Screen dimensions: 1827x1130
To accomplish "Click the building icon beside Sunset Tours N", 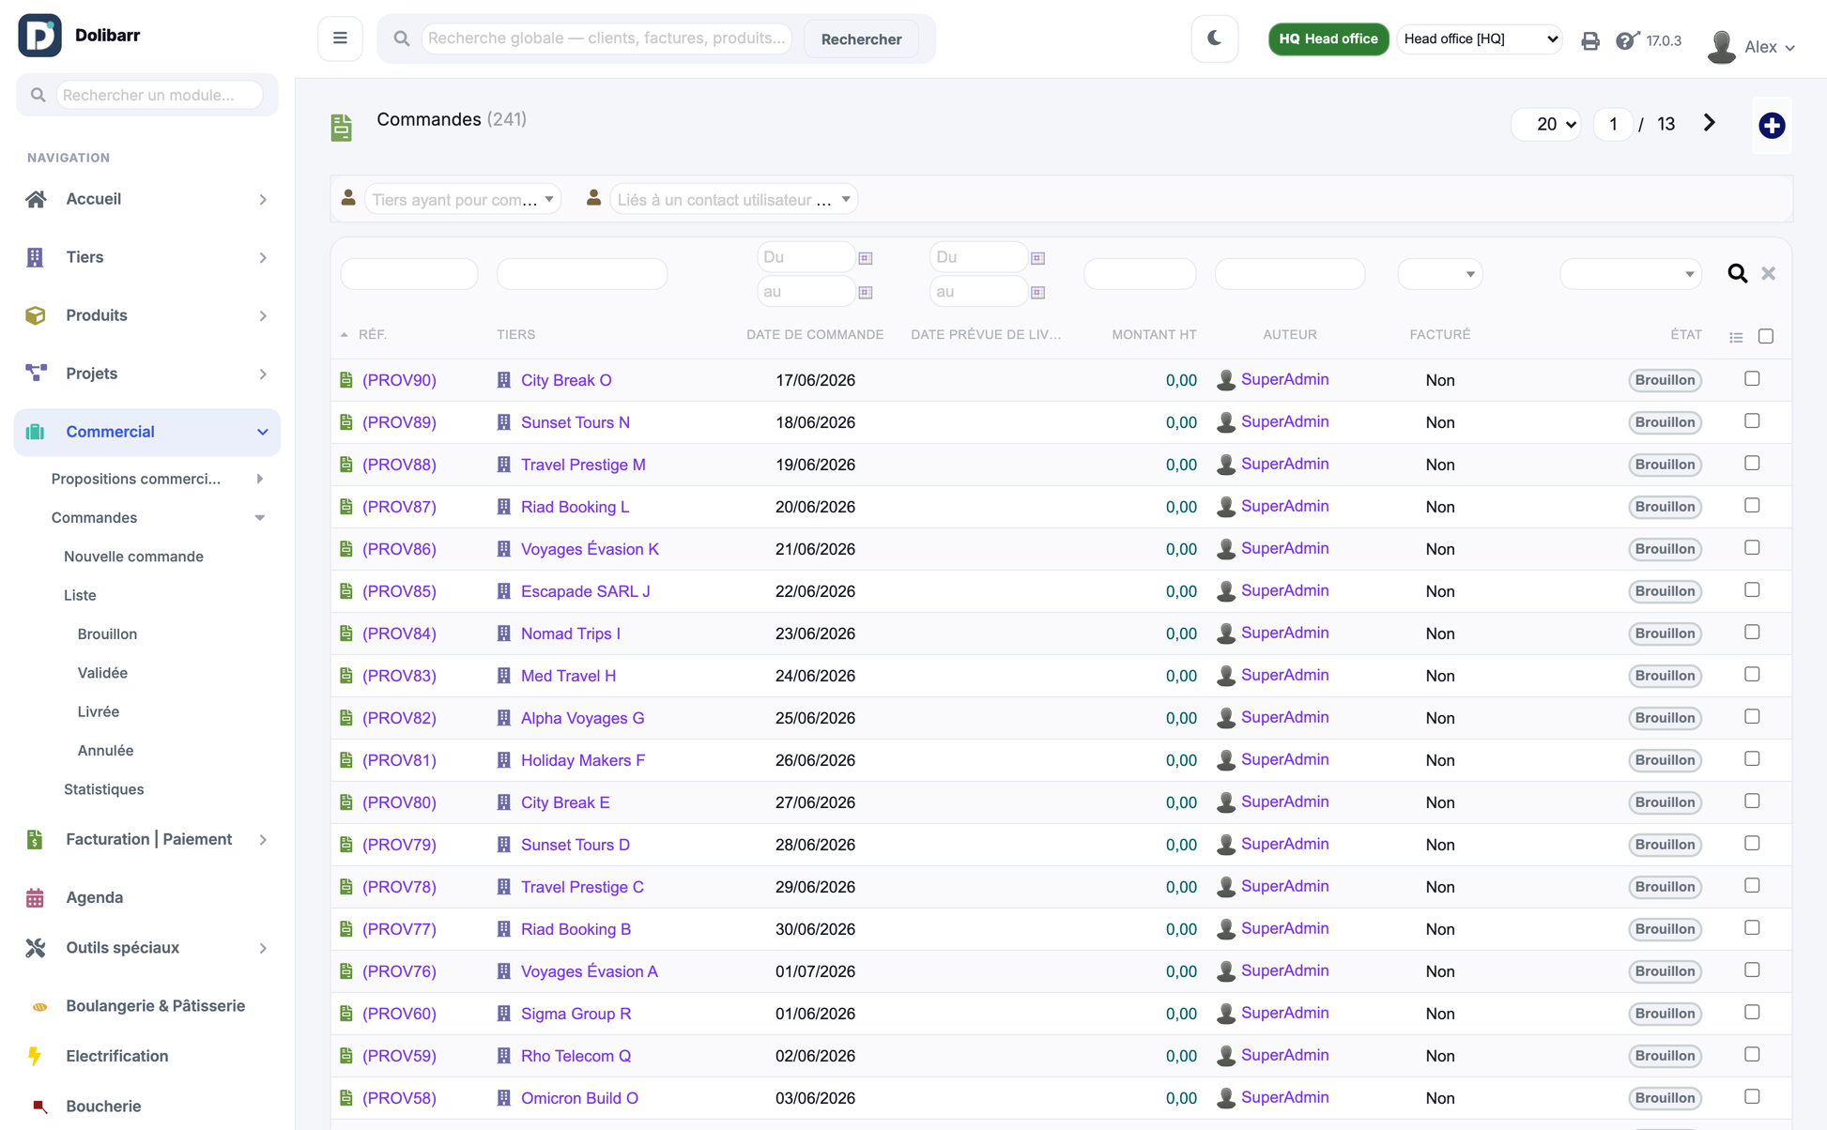I will pyautogui.click(x=504, y=422).
